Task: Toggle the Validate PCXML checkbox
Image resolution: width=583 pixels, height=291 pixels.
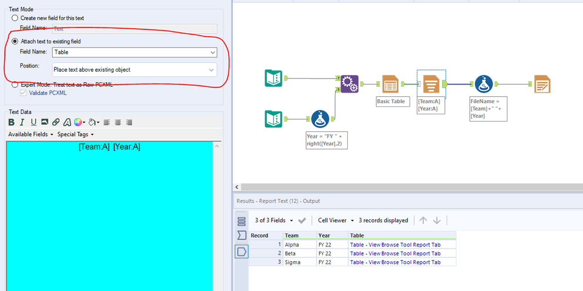Action: pyautogui.click(x=23, y=93)
